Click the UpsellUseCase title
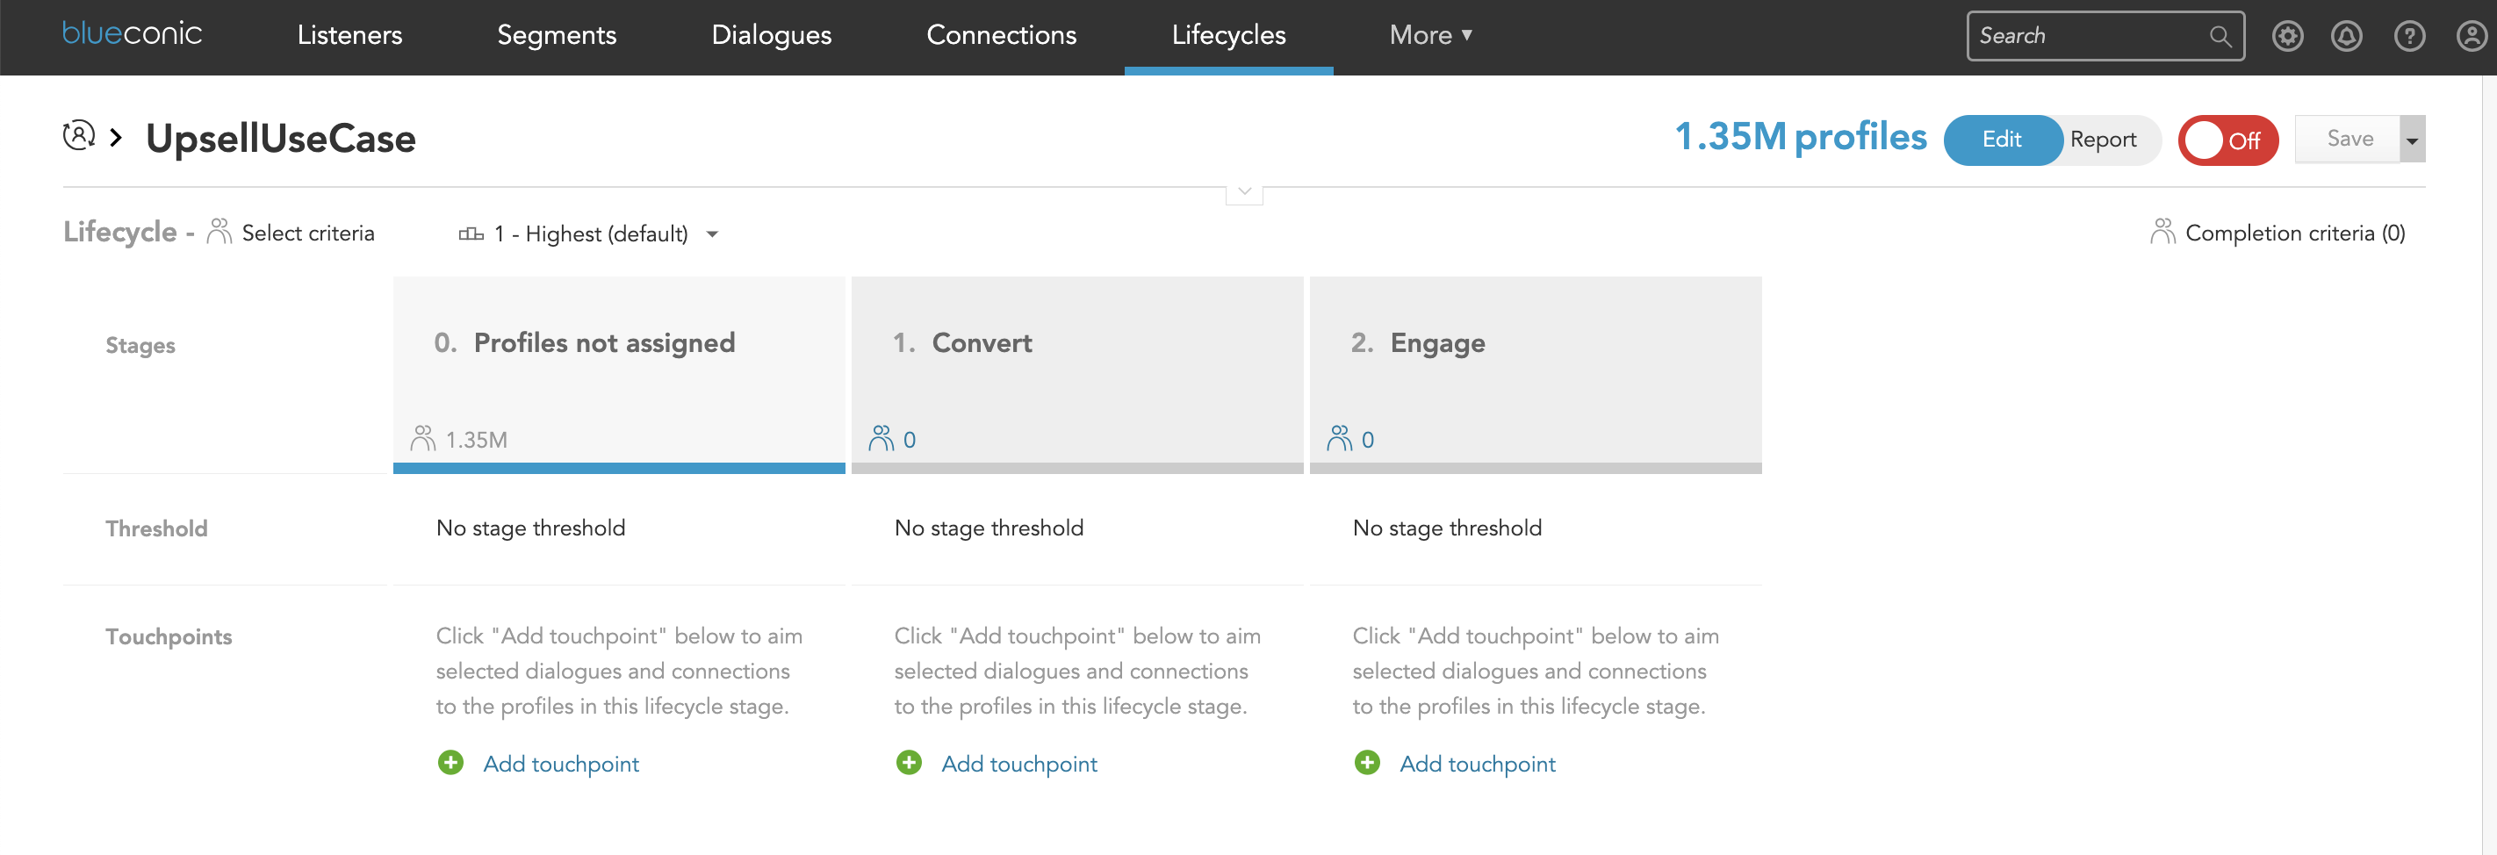The image size is (2497, 855). pyautogui.click(x=281, y=139)
